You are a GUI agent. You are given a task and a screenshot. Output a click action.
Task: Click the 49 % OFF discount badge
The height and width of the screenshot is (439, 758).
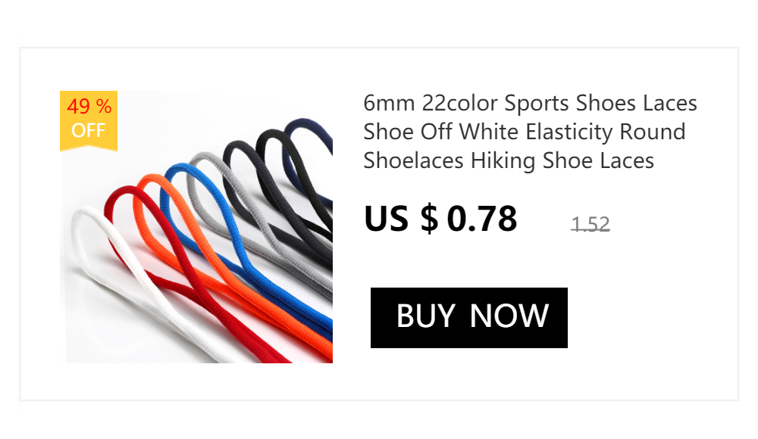[89, 121]
